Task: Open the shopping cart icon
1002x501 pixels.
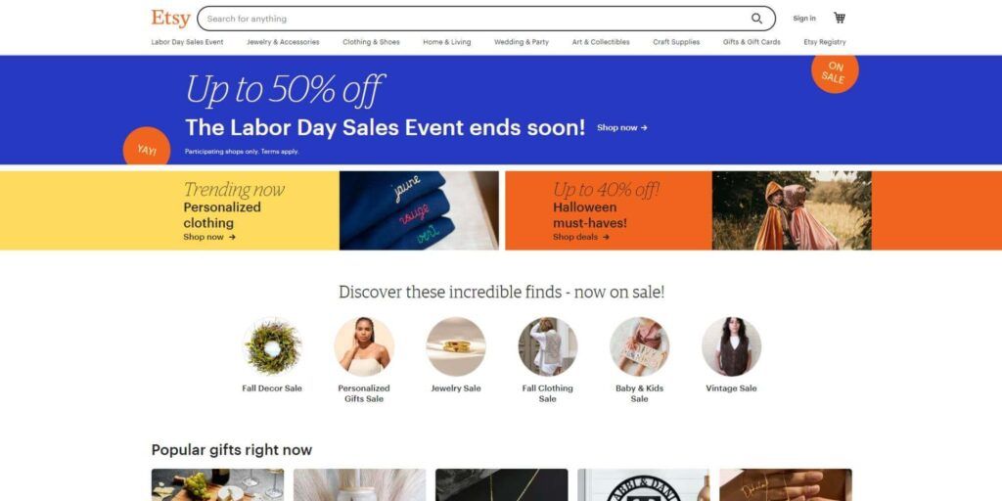Action: pyautogui.click(x=840, y=18)
